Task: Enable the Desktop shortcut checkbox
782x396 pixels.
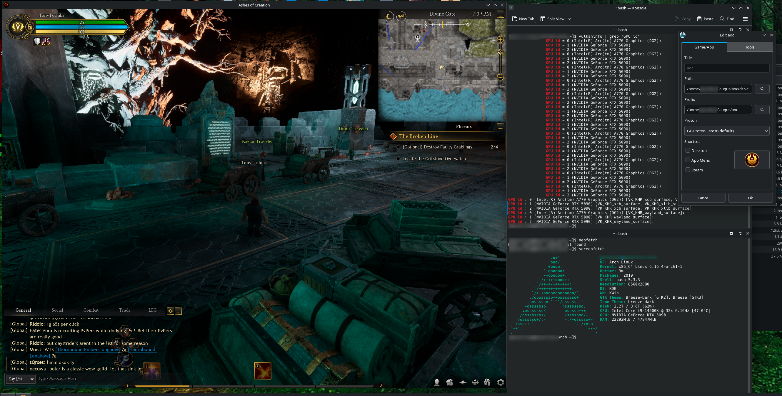Action: point(688,151)
